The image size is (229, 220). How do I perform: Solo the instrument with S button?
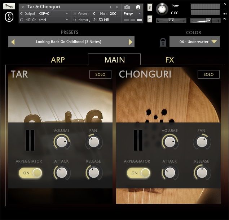(150, 7)
